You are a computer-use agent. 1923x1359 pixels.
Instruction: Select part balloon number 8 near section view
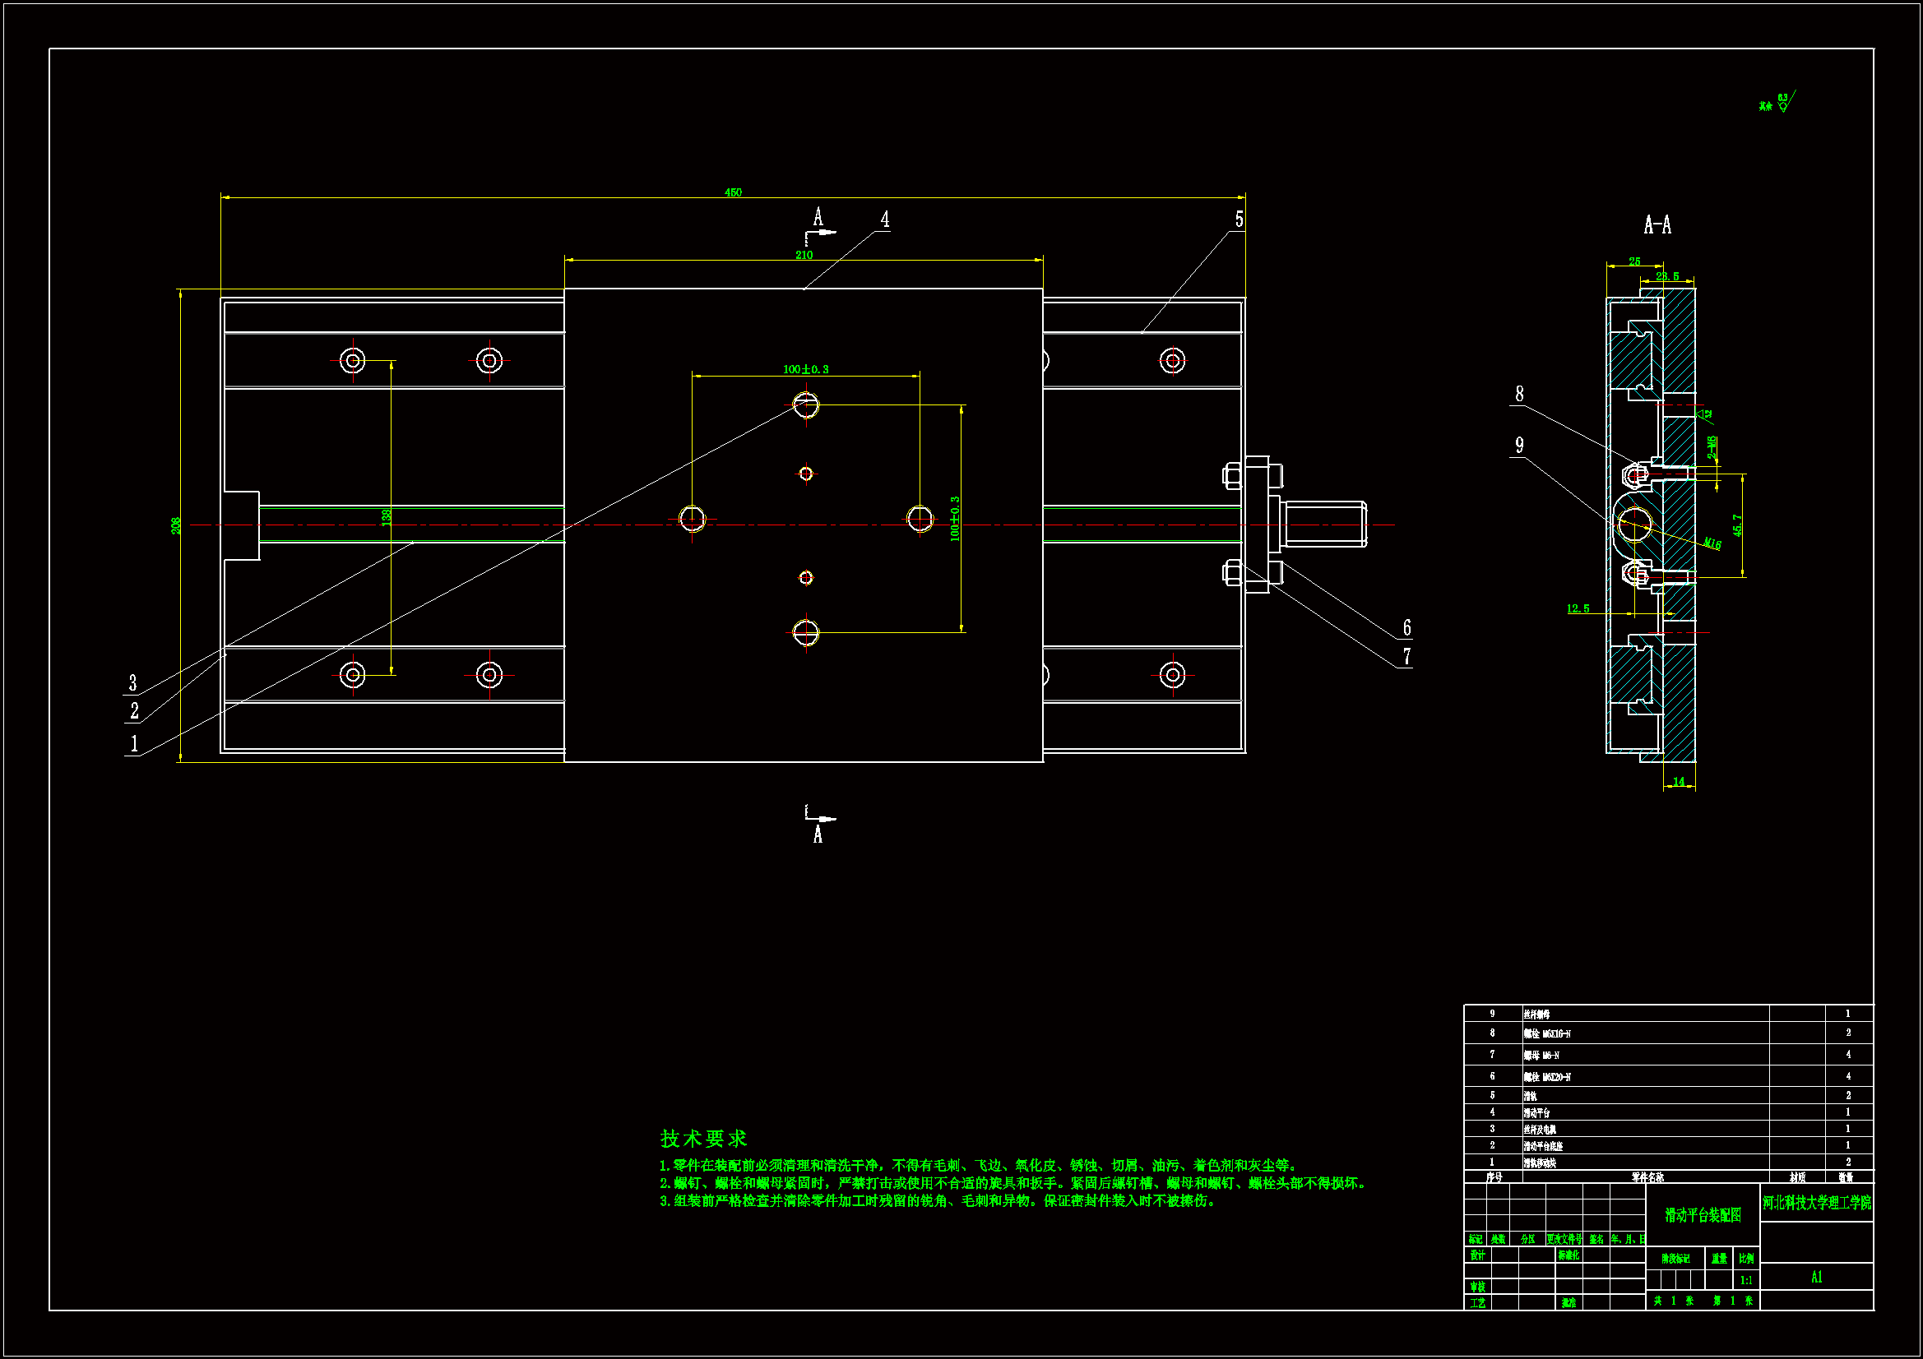[1519, 394]
